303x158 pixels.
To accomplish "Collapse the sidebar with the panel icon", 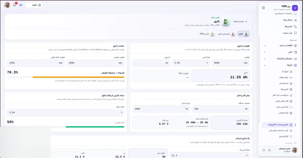I will (263, 8).
